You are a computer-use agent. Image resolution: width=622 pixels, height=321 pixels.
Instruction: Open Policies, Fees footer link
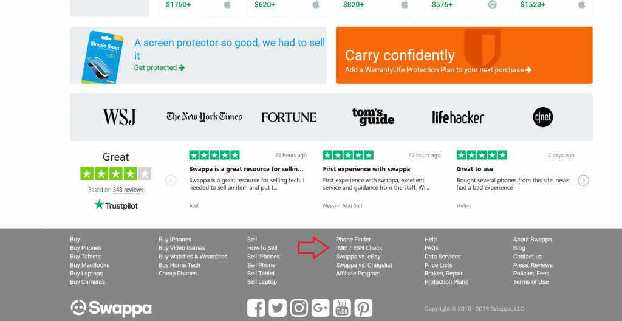pyautogui.click(x=531, y=274)
